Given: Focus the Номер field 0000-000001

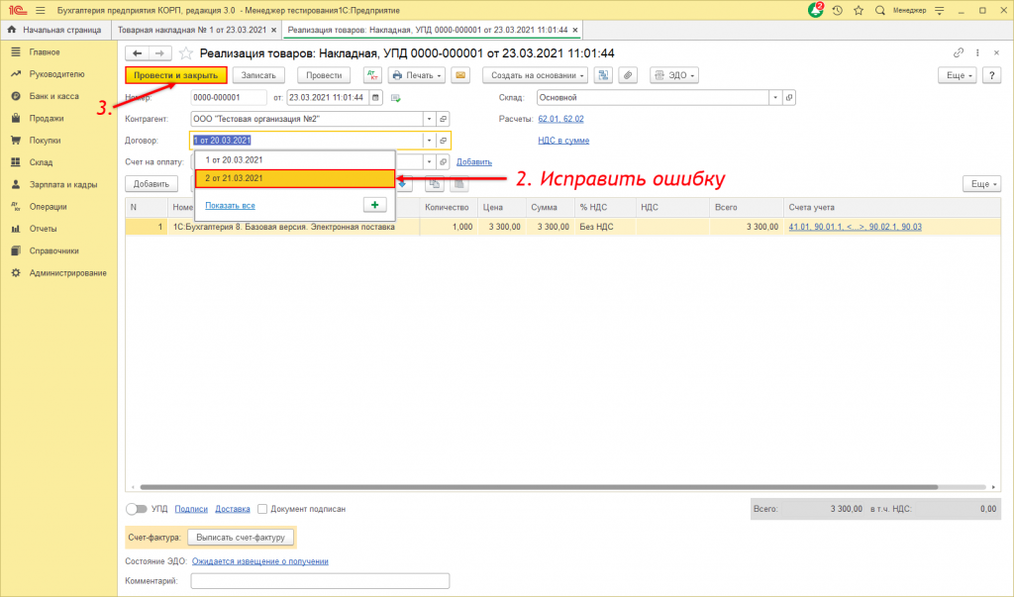Looking at the screenshot, I should pos(229,98).
